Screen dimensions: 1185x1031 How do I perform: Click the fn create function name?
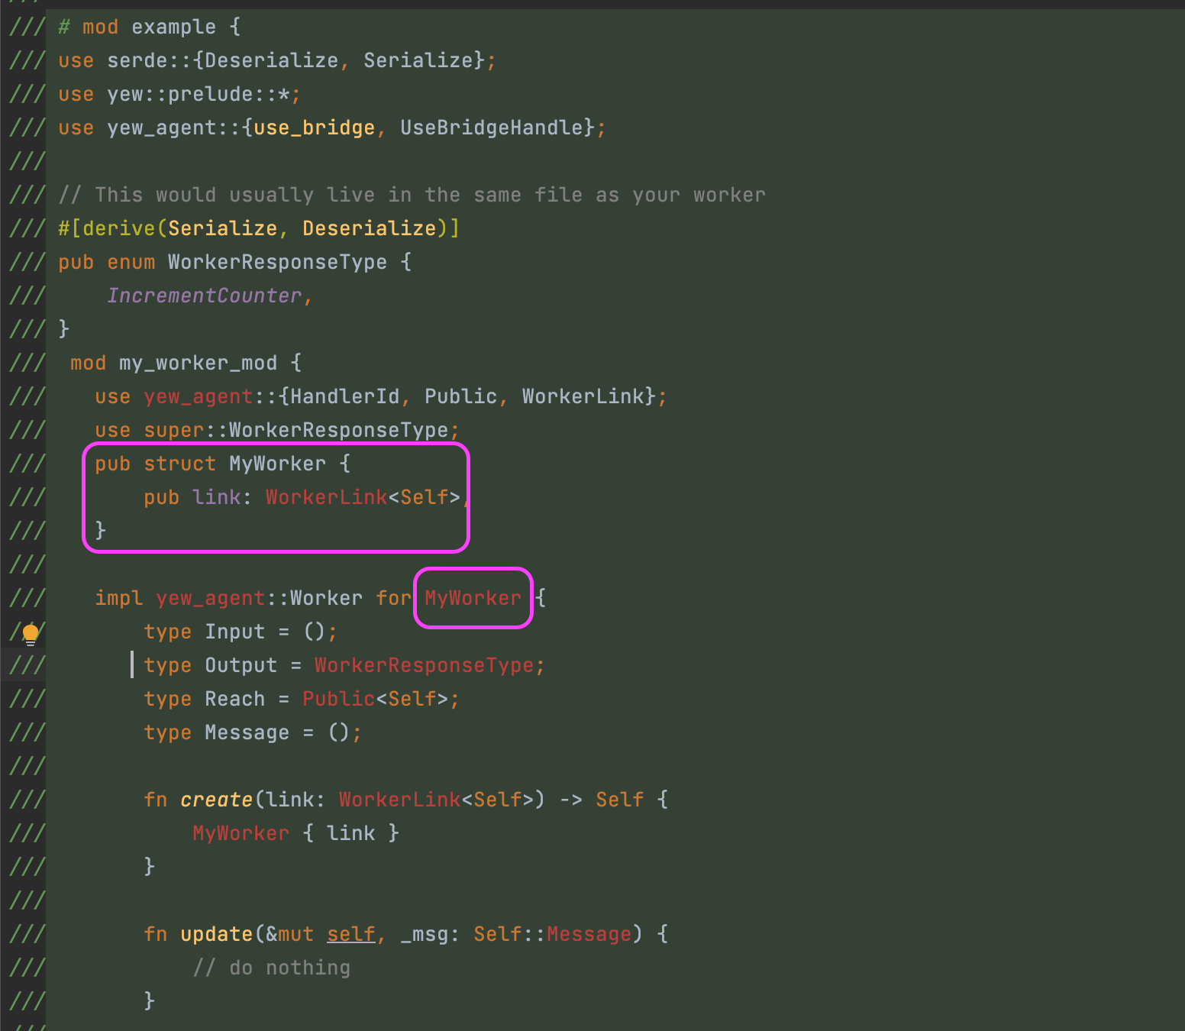(216, 799)
